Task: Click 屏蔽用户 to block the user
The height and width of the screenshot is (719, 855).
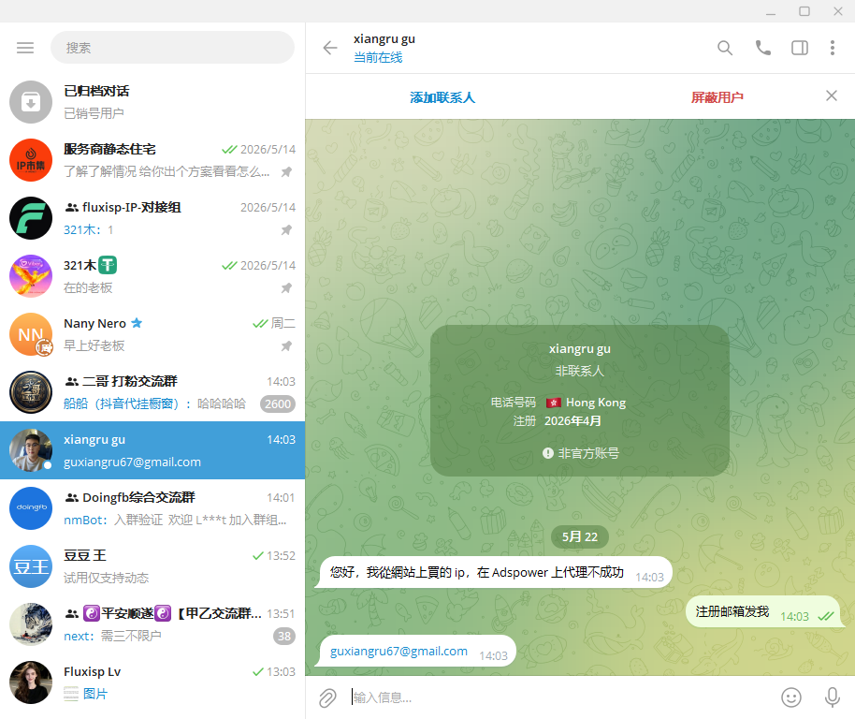Action: point(717,97)
